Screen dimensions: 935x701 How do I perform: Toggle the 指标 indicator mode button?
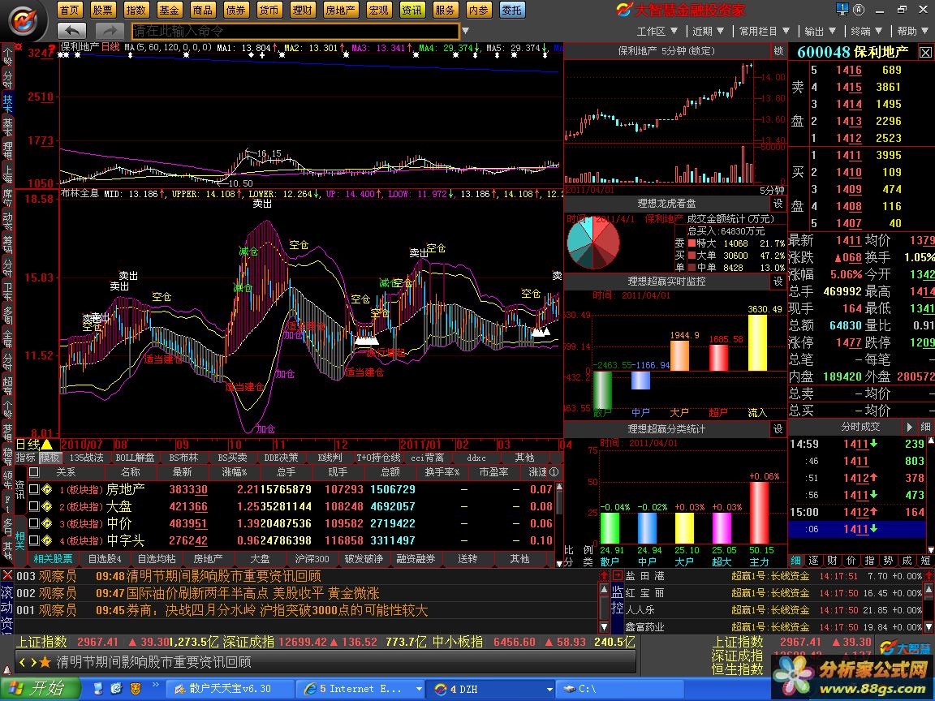pos(26,458)
